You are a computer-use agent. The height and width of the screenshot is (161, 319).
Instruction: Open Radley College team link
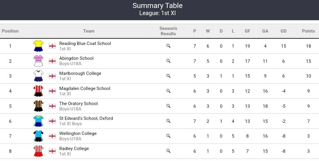[x=74, y=148]
